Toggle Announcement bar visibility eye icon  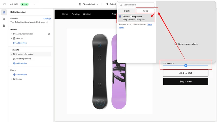coord(49,34)
